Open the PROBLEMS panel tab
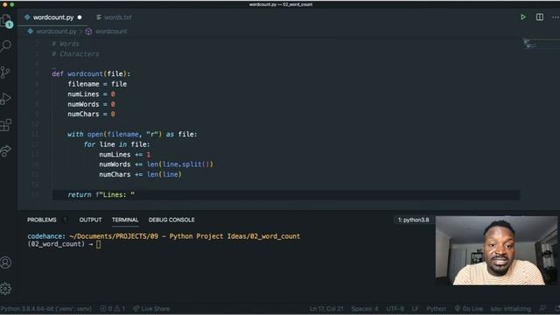 [42, 220]
